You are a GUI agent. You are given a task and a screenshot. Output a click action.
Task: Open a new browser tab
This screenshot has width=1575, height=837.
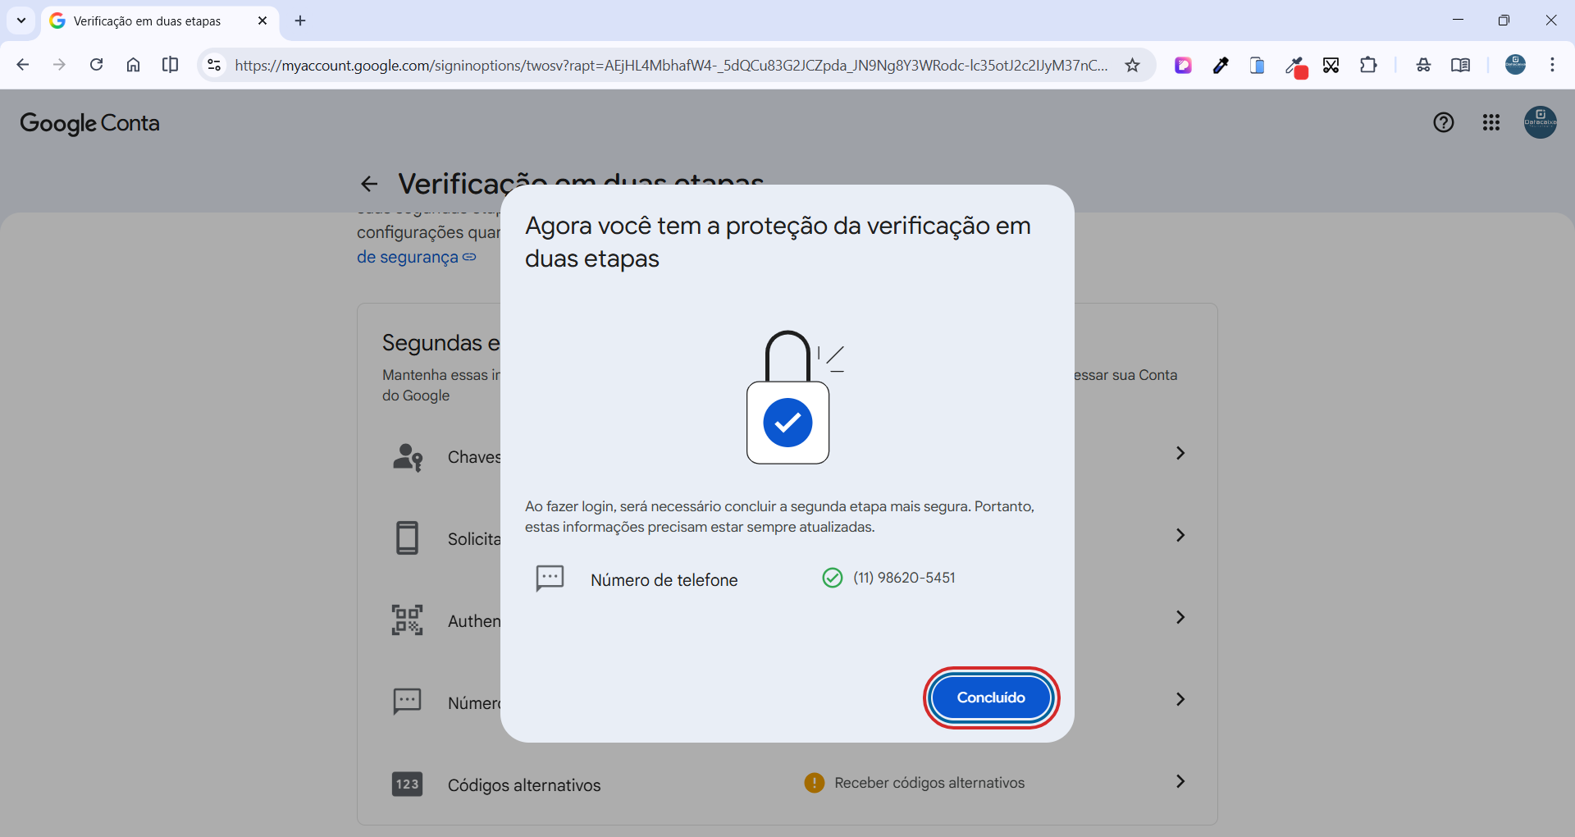tap(300, 21)
